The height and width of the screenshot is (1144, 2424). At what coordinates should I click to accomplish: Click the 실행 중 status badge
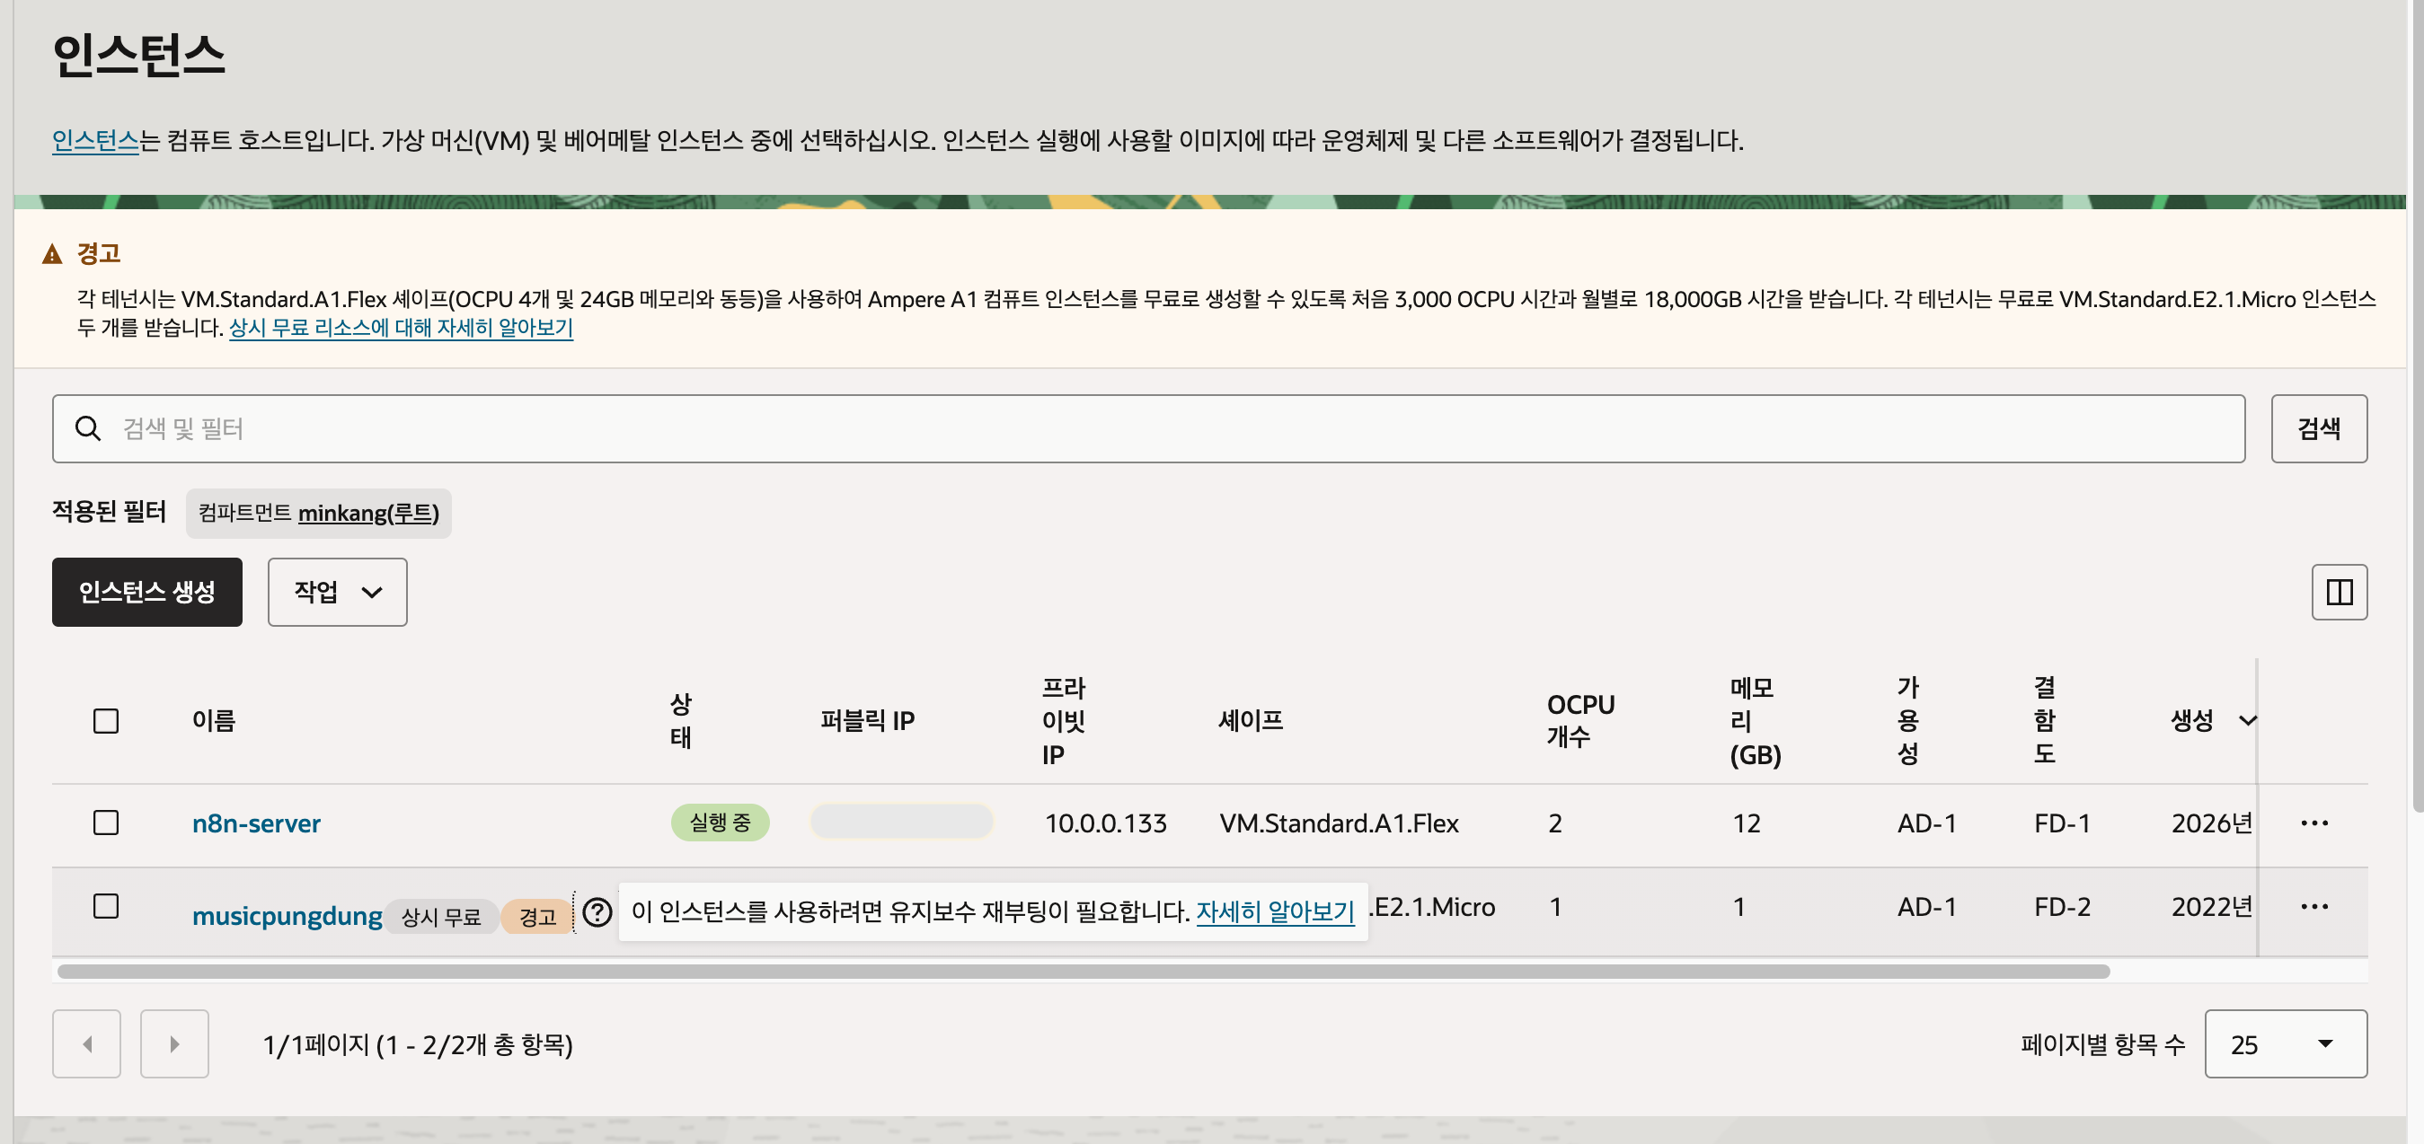coord(720,823)
